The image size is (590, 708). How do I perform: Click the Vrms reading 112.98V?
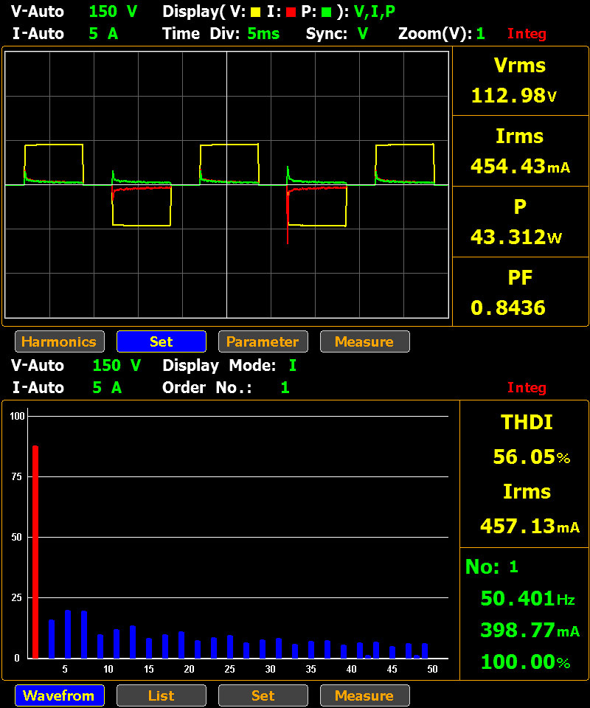coord(514,96)
